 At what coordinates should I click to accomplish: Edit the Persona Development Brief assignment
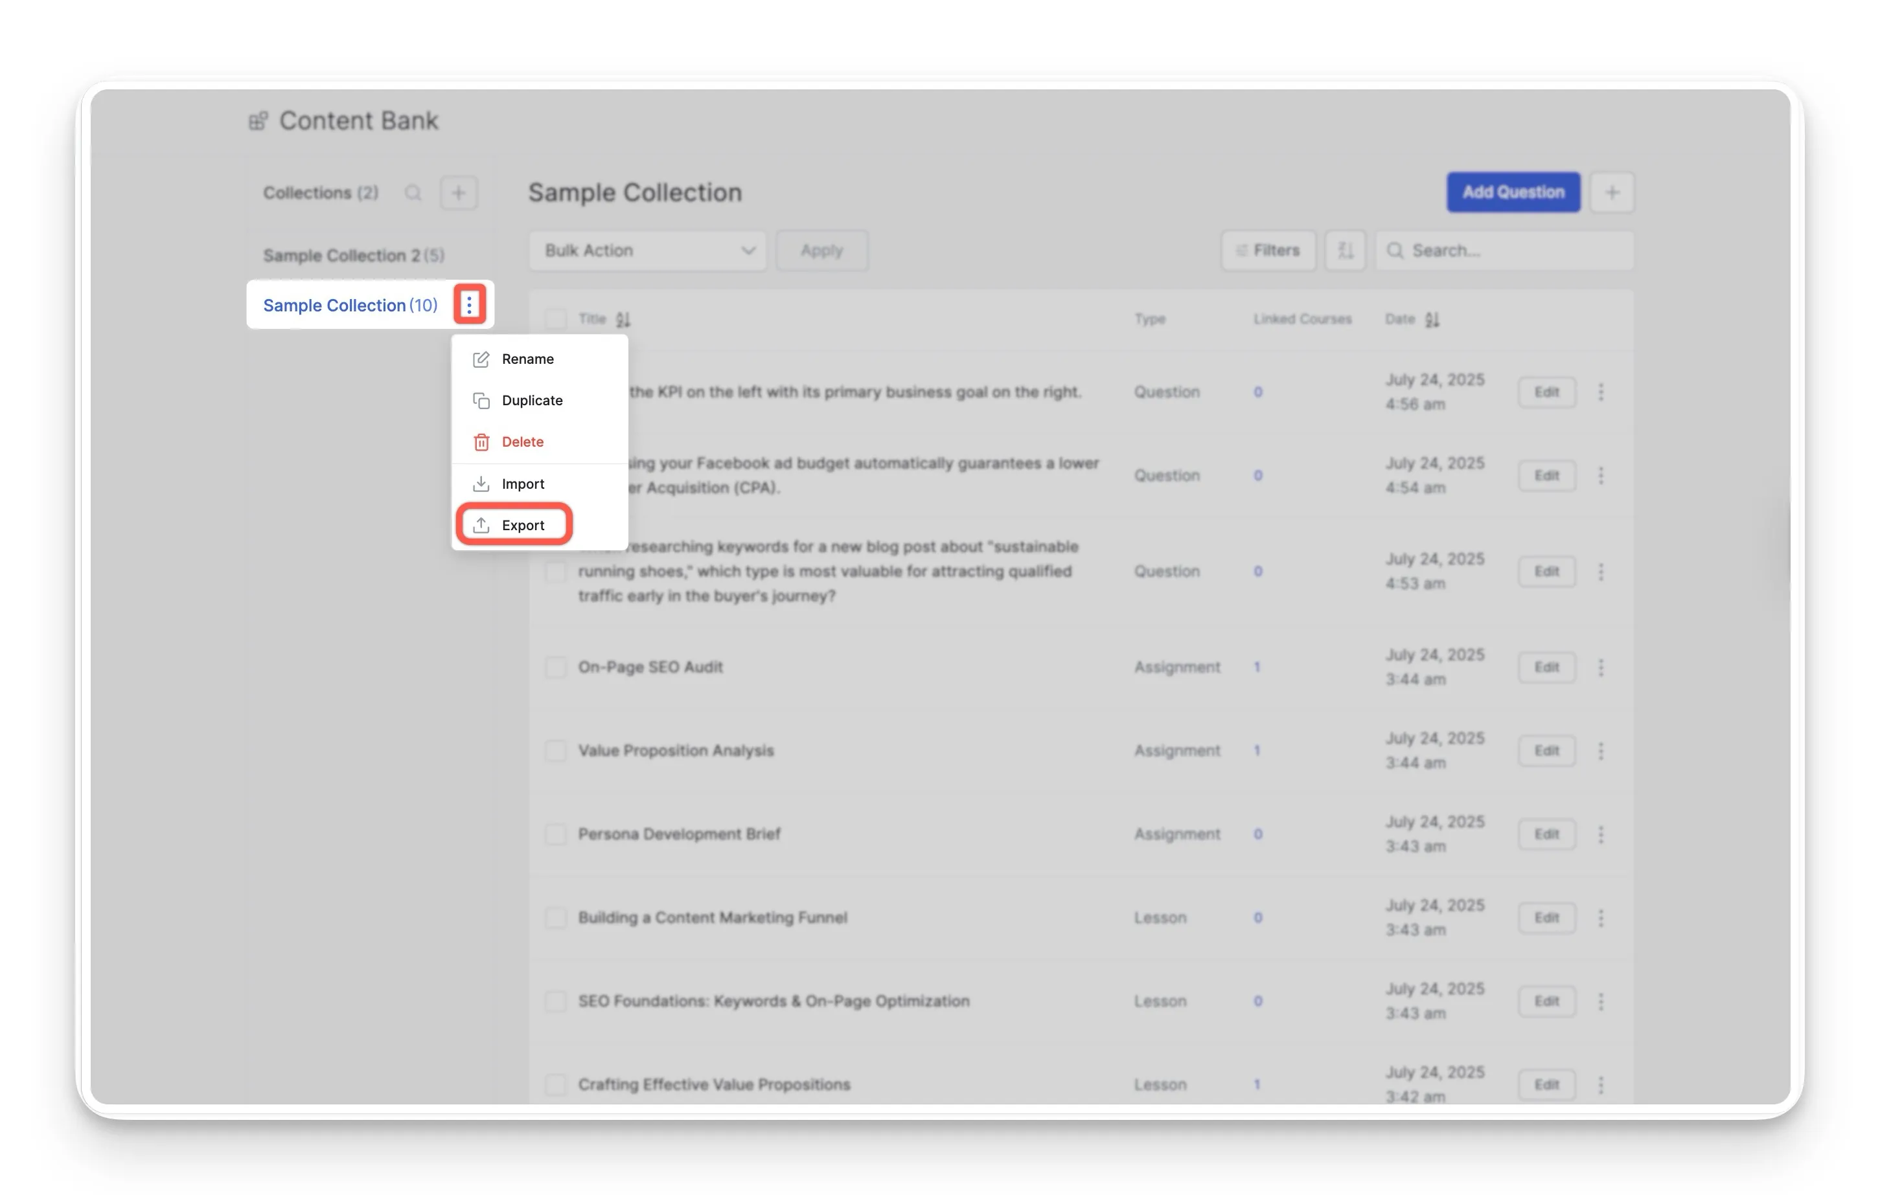(x=1546, y=834)
